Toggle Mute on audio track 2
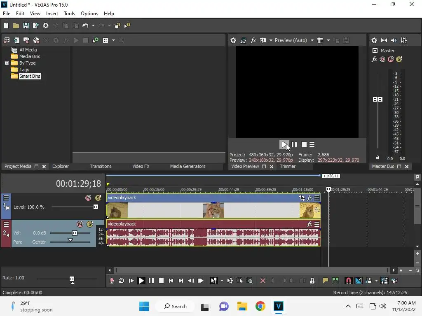Viewport: 422px width, 316px height. point(80,224)
